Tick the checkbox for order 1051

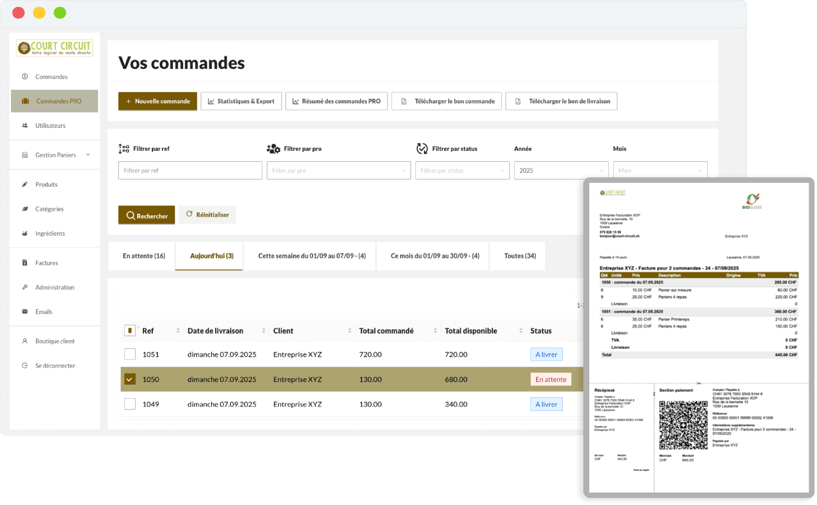tap(130, 354)
